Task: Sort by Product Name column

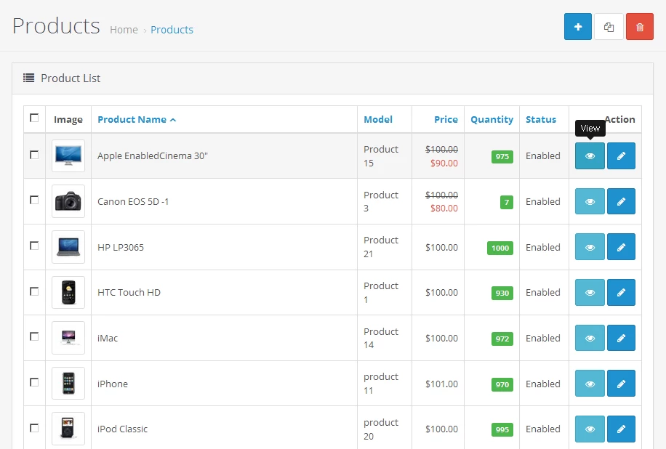Action: [137, 120]
